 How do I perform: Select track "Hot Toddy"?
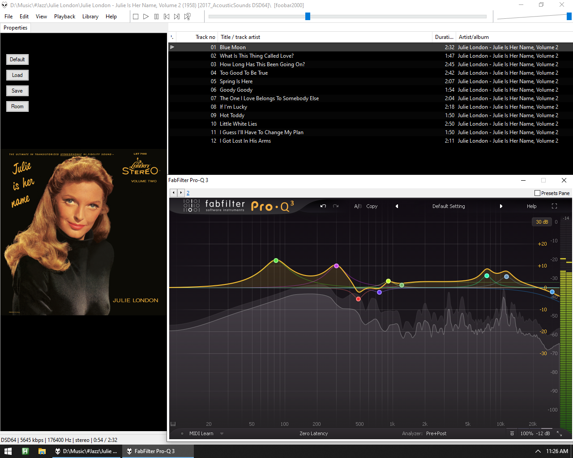[x=370, y=115]
